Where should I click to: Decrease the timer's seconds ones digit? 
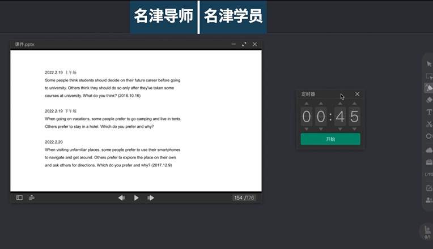(354, 129)
